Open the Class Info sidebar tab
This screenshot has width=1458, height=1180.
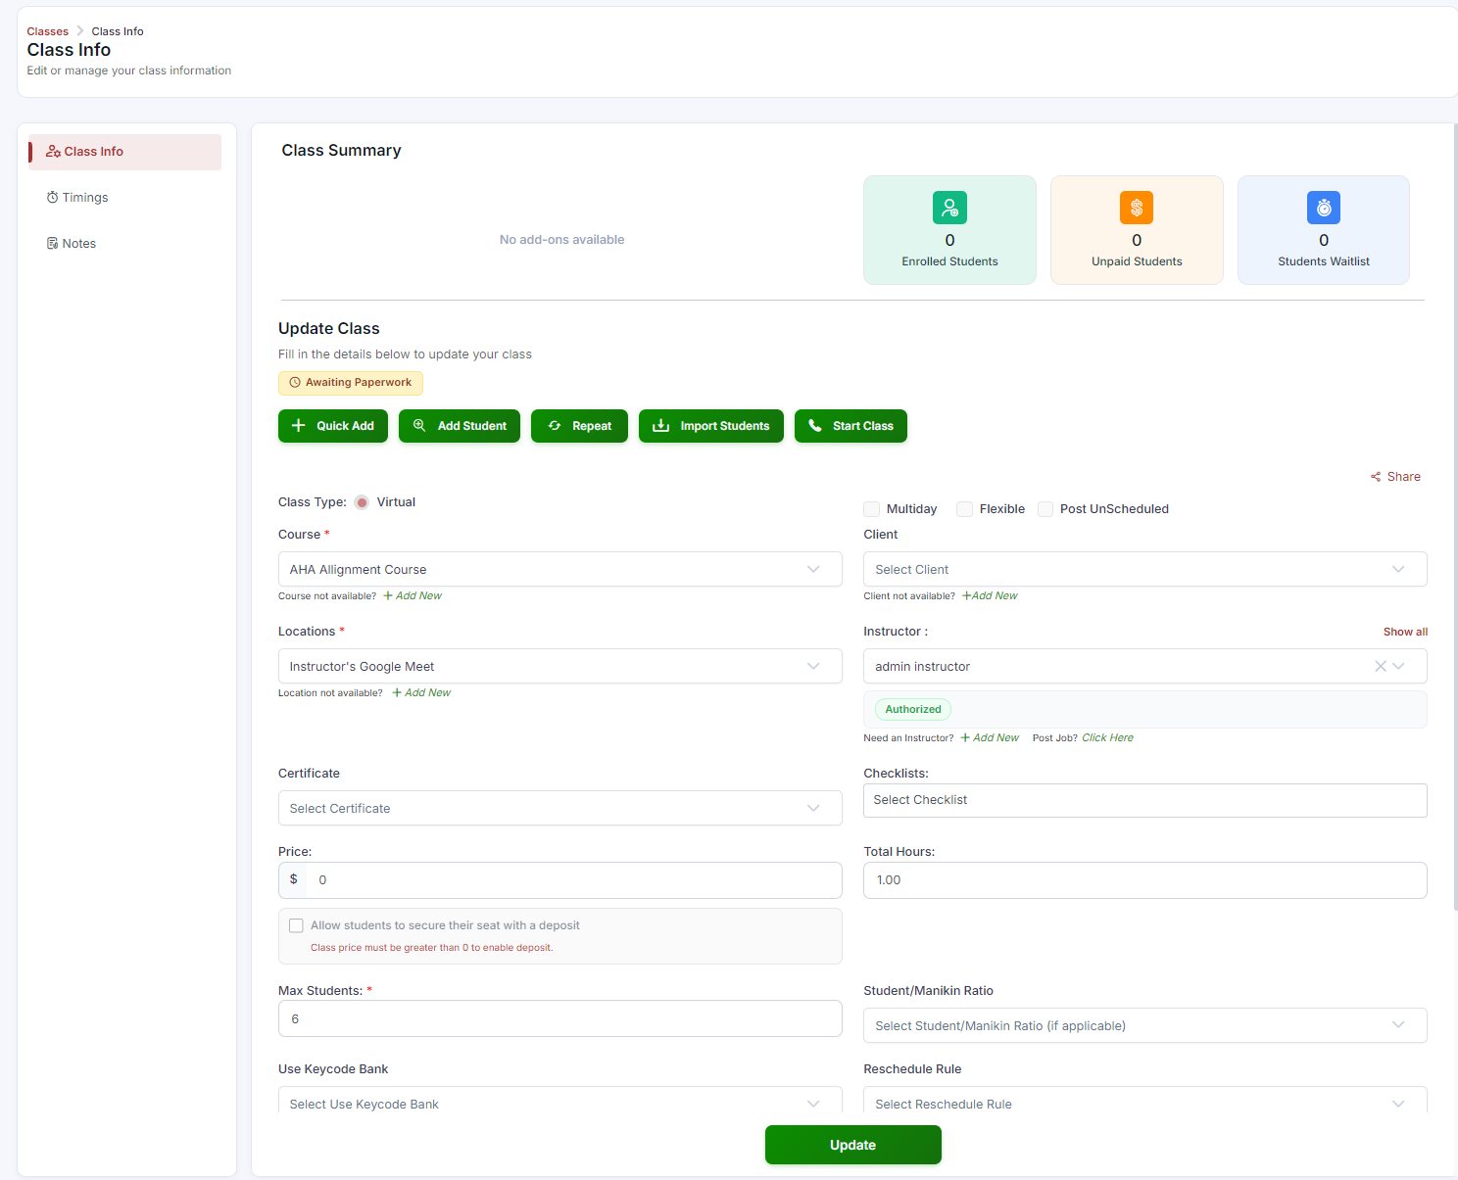124,152
